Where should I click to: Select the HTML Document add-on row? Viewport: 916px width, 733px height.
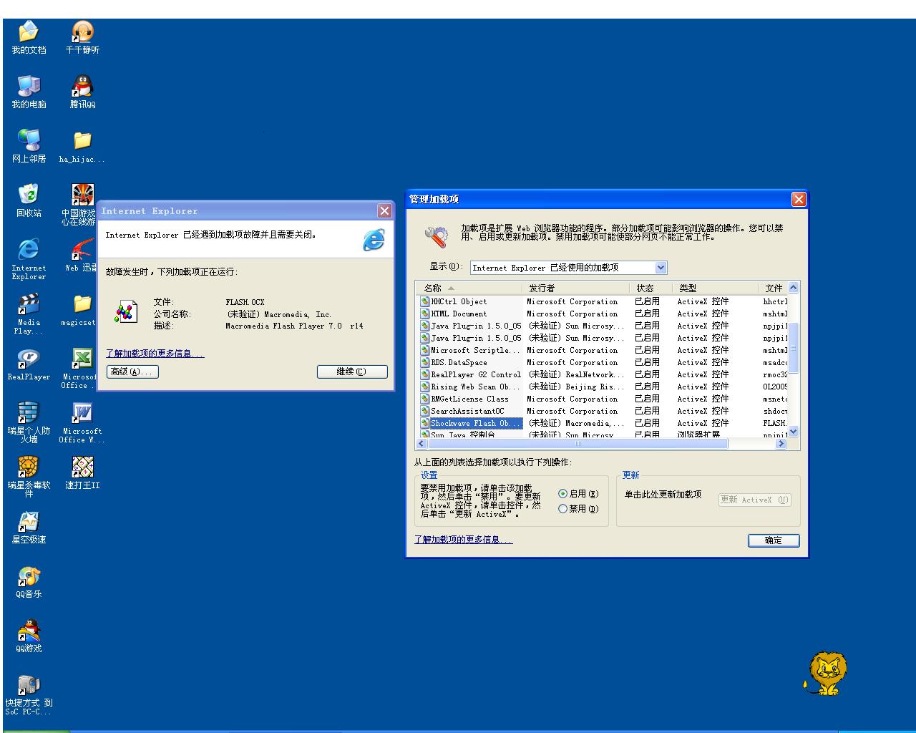pyautogui.click(x=602, y=314)
